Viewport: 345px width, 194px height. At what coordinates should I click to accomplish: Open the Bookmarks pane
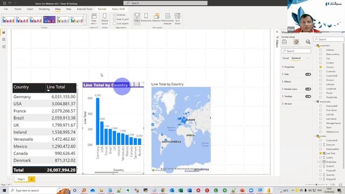146,17
